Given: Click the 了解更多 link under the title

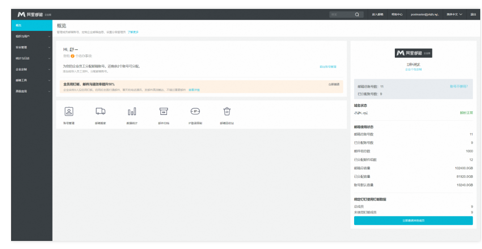Looking at the screenshot, I should click(x=133, y=32).
